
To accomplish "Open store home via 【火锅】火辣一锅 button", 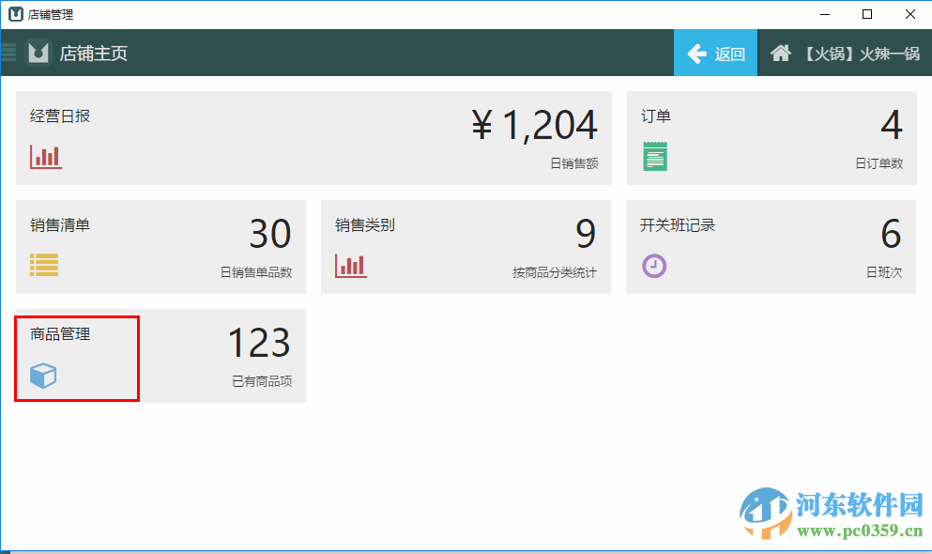I will (856, 54).
